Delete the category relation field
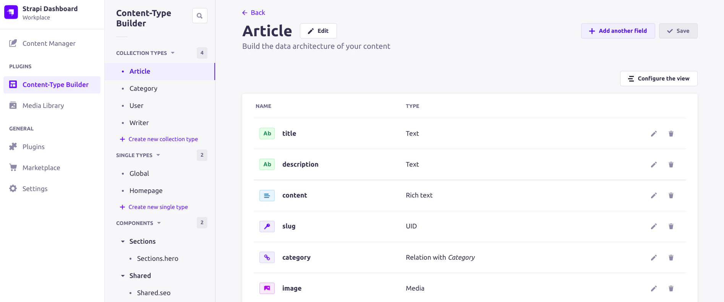Screen dimensions: 724x302 (x=671, y=257)
